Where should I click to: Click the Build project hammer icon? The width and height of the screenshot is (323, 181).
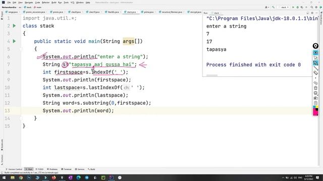(273, 7)
